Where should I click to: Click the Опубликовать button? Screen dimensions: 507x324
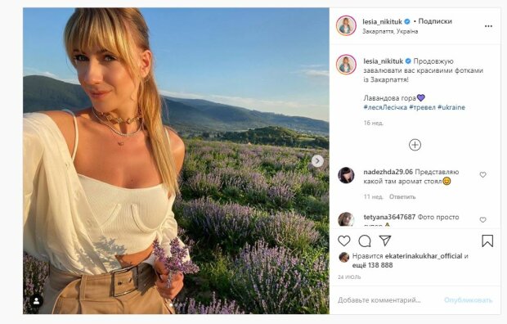click(468, 300)
